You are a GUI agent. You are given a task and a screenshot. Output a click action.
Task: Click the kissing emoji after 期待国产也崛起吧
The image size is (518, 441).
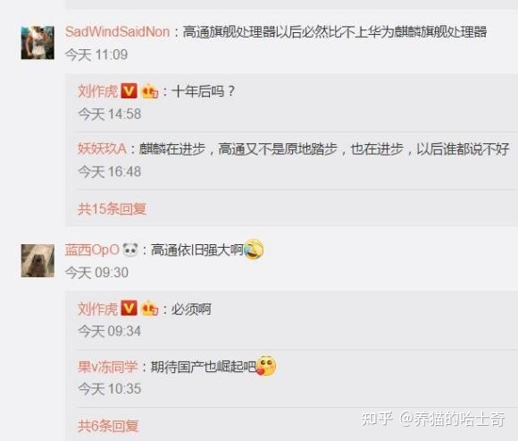click(266, 366)
